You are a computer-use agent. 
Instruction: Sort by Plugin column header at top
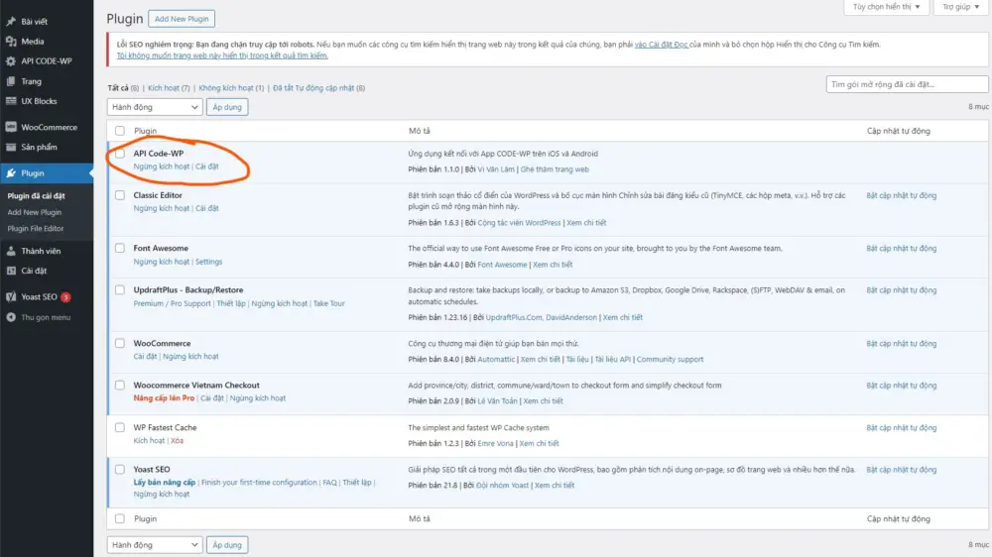[x=146, y=131]
